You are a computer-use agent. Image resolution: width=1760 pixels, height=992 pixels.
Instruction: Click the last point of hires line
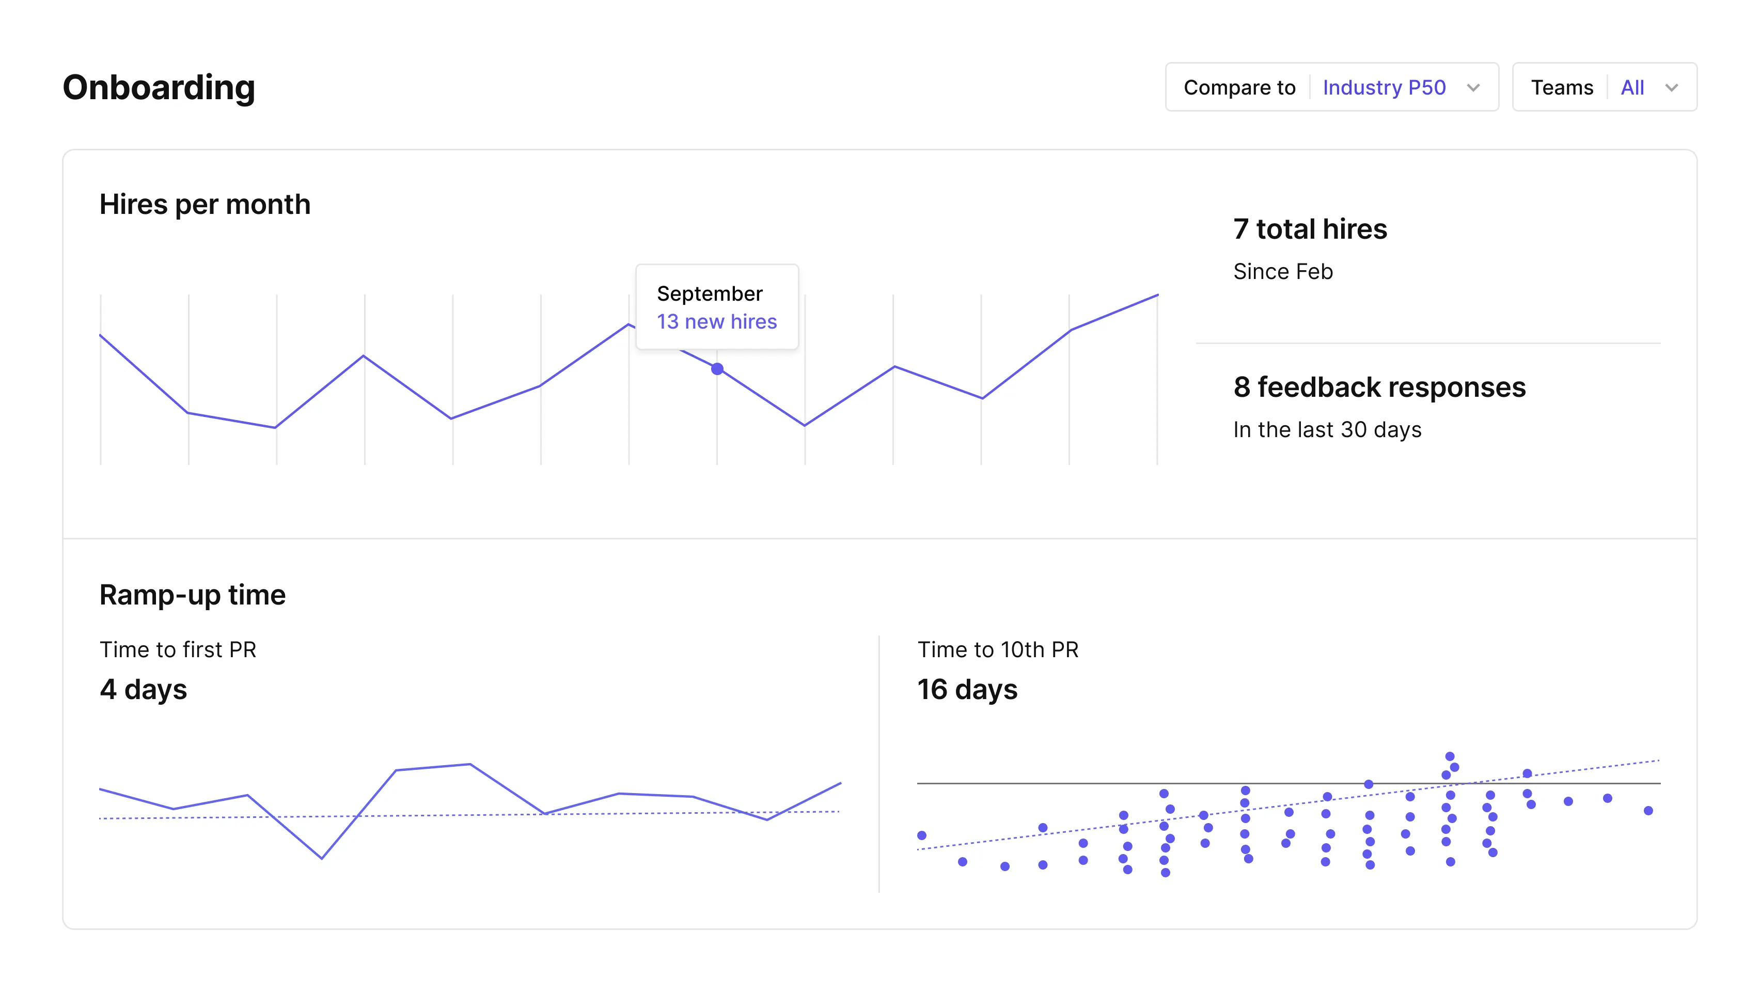click(x=1157, y=296)
